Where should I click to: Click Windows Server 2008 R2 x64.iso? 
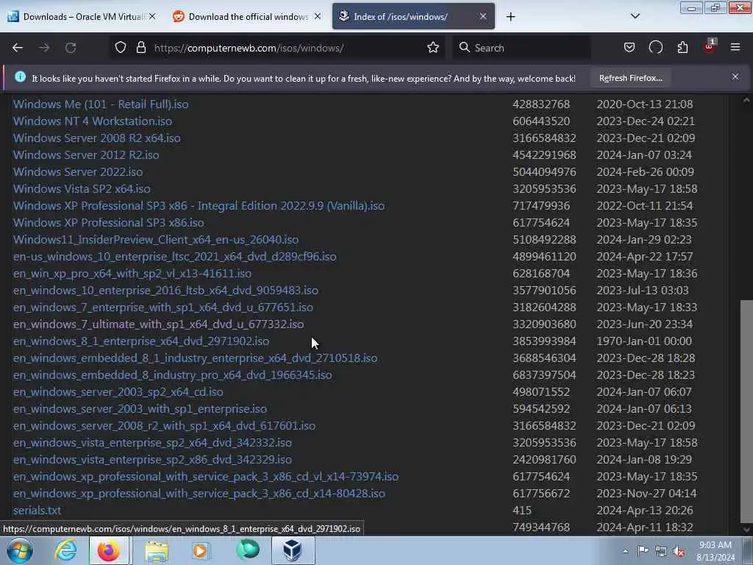pyautogui.click(x=96, y=138)
